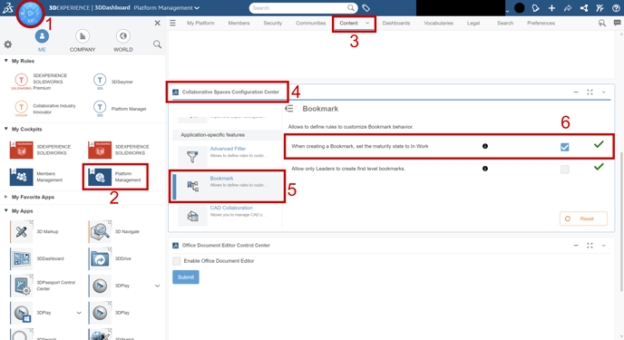
Task: Close the compass panel with X
Action: pyautogui.click(x=157, y=23)
